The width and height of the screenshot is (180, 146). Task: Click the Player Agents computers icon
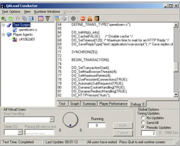(9, 35)
